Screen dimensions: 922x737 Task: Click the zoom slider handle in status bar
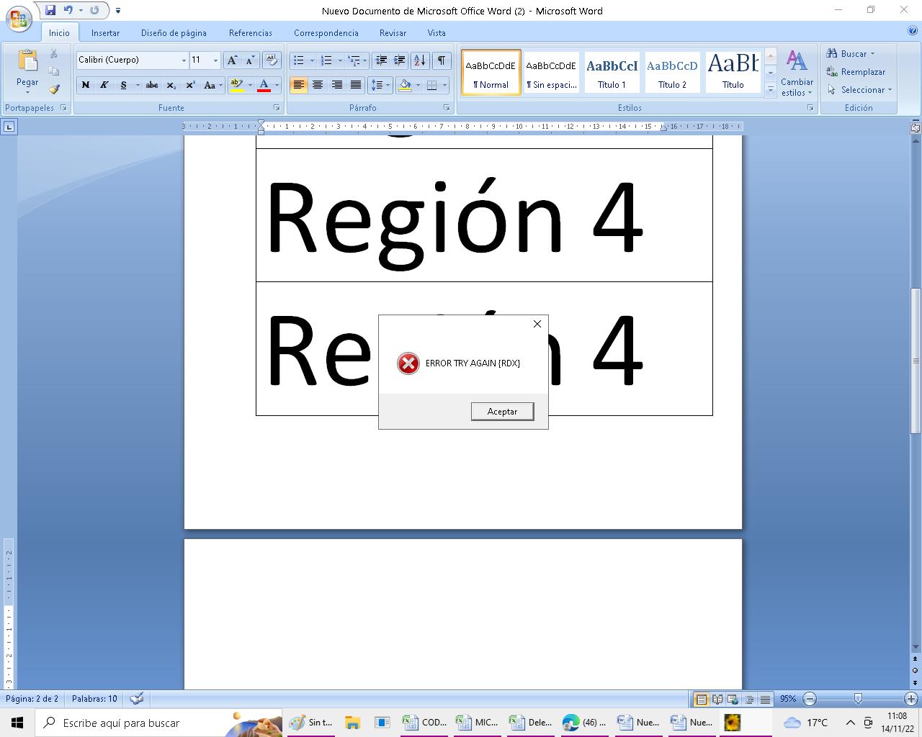coord(858,699)
